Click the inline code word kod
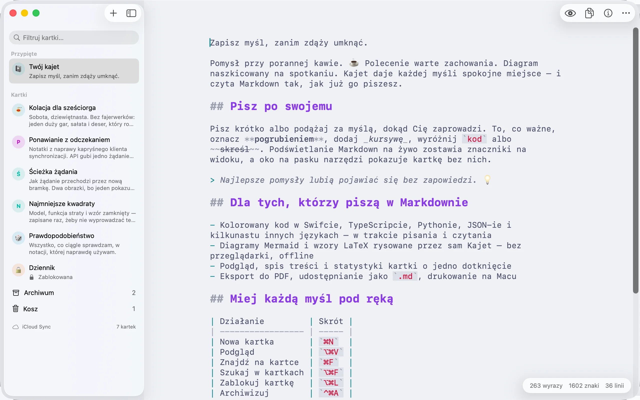 (x=474, y=139)
